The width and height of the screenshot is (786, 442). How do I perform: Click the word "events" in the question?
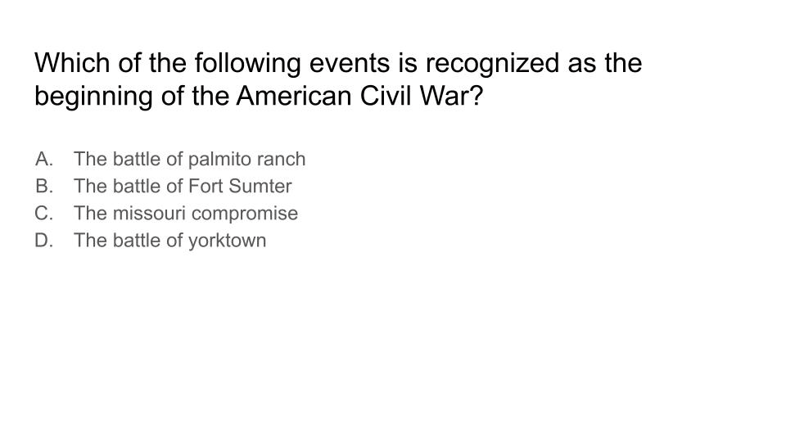click(x=350, y=64)
